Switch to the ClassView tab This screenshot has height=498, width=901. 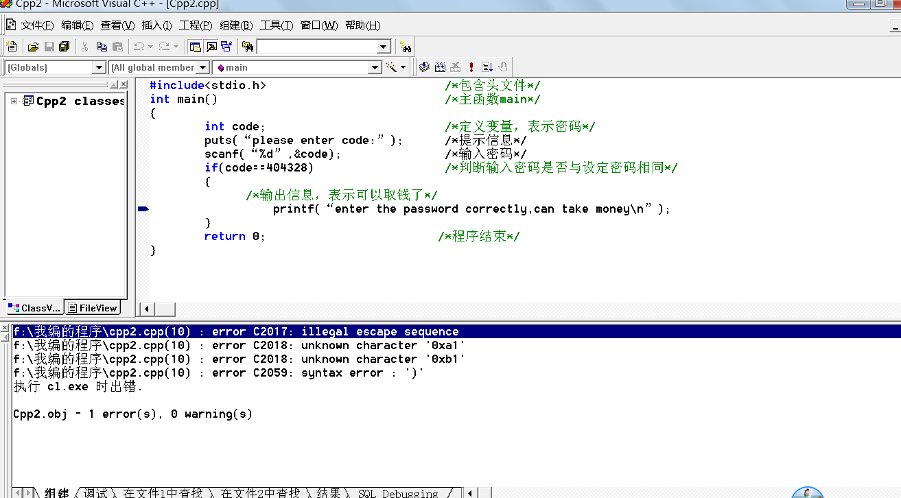coord(34,308)
